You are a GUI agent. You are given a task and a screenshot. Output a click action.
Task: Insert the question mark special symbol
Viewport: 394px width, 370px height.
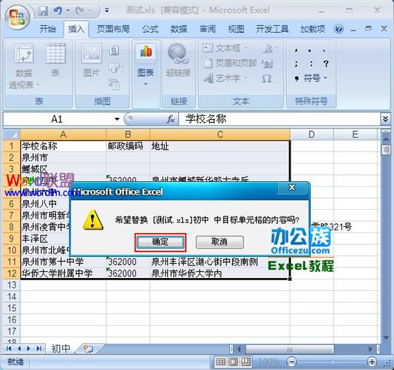click(x=326, y=63)
